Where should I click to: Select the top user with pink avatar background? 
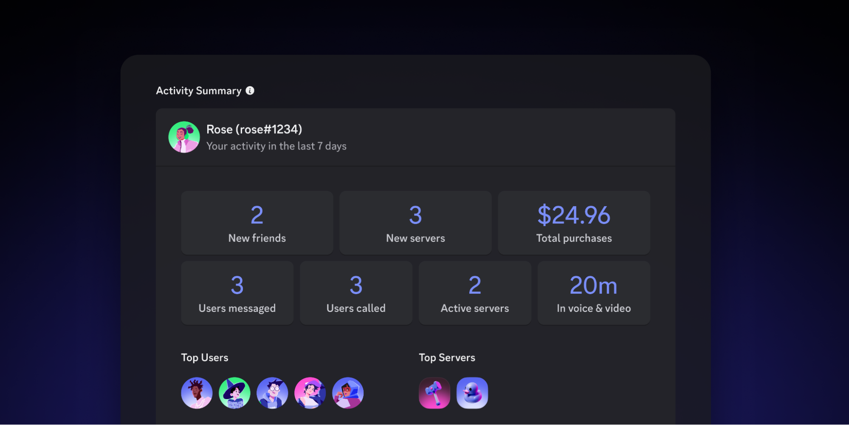310,393
